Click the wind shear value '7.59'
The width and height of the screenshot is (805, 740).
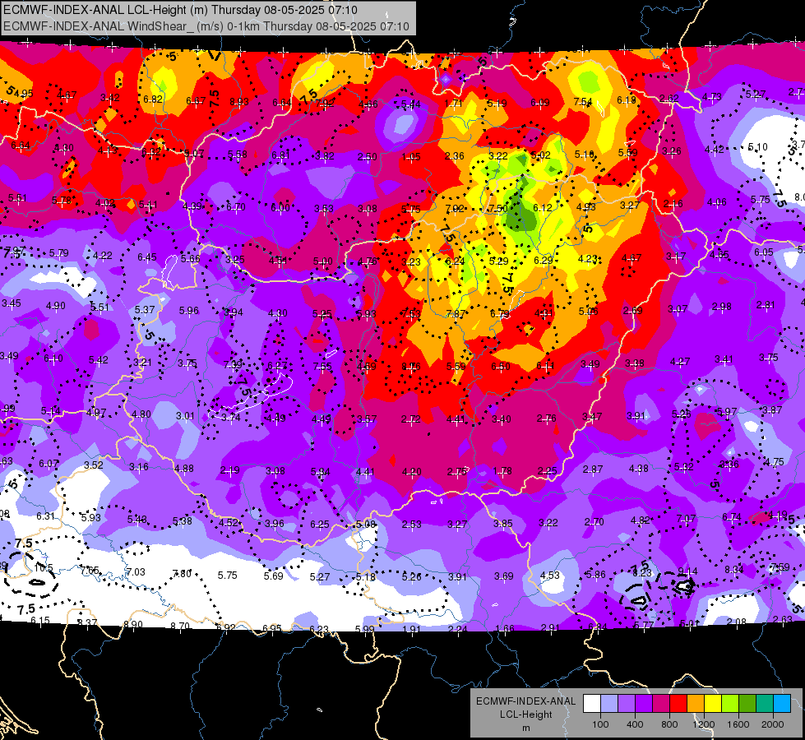point(780,567)
